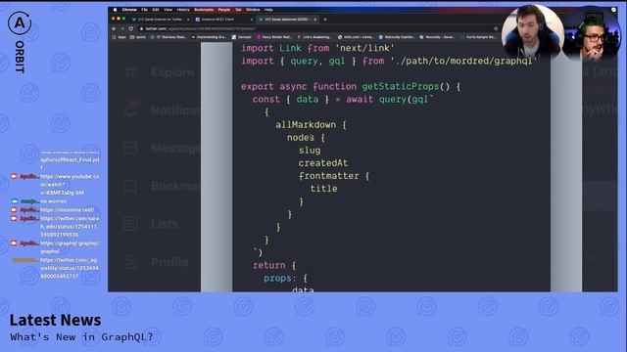Reload the page with refresh icon
627x352 pixels.
click(x=130, y=28)
